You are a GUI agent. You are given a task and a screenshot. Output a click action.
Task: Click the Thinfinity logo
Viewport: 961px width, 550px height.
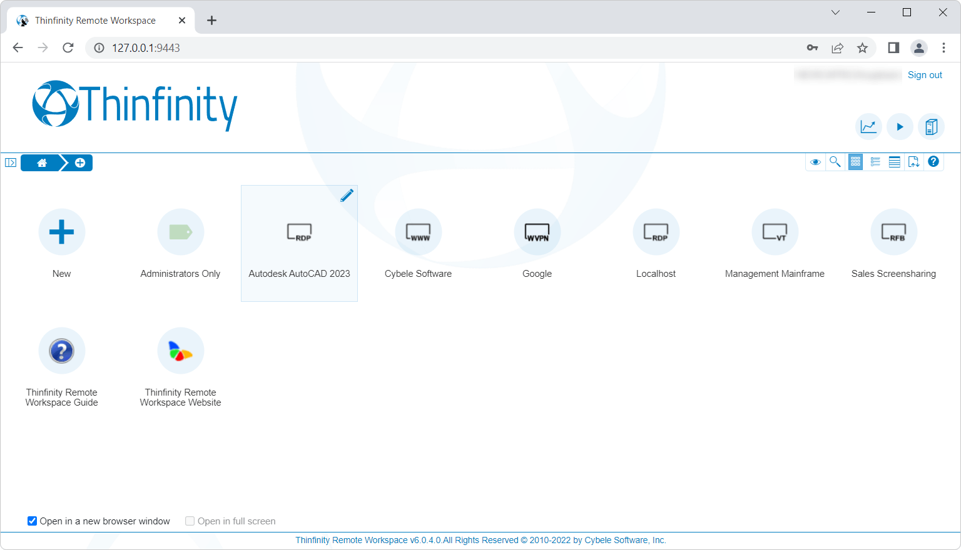click(135, 105)
